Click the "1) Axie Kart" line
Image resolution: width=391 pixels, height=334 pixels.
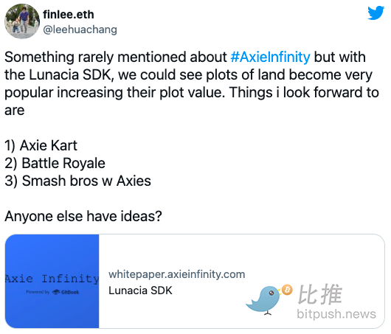(x=41, y=145)
